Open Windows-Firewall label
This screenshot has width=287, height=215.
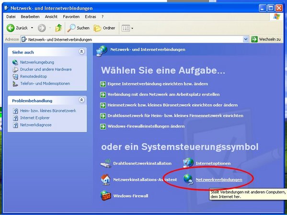[131, 196]
